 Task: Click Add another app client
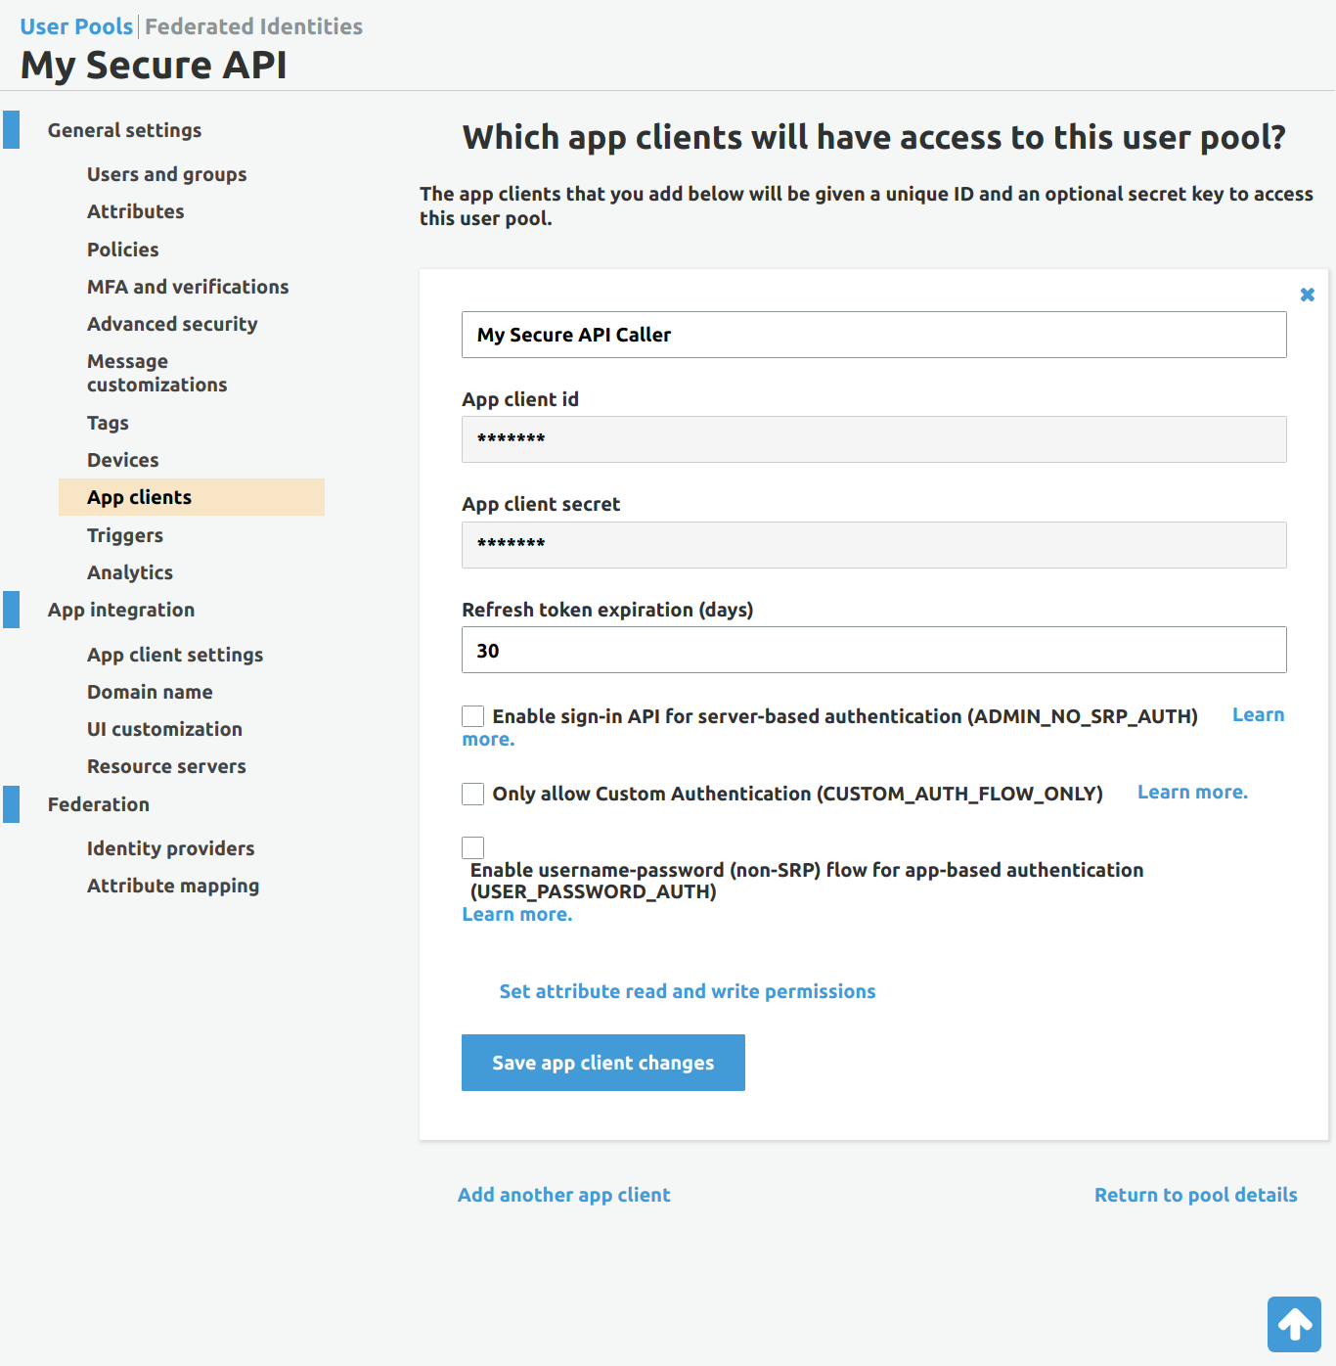click(x=563, y=1195)
